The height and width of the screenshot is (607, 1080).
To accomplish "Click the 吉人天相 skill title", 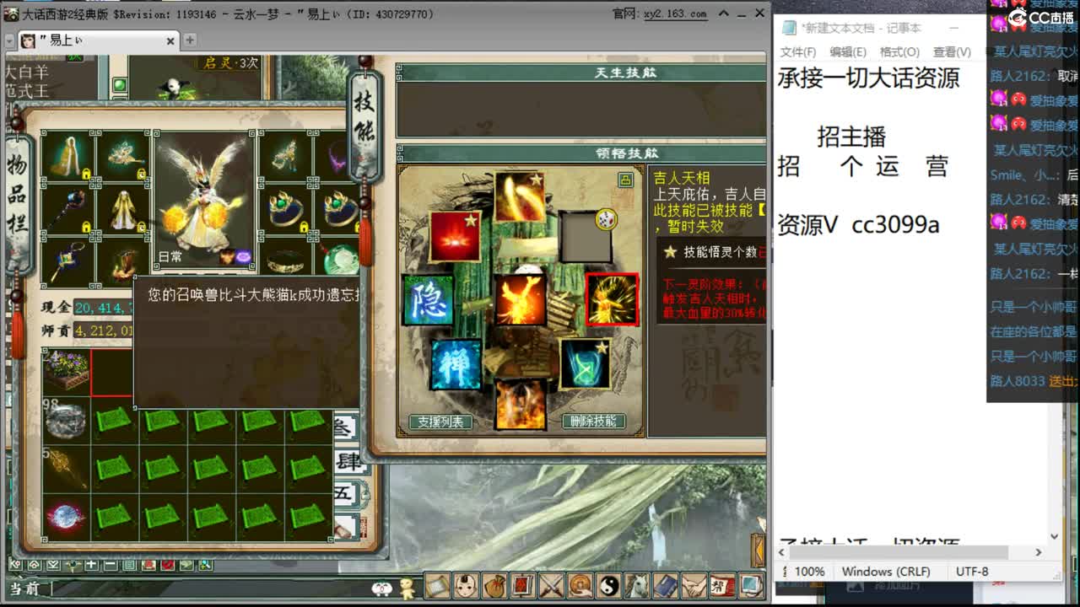I will point(682,178).
